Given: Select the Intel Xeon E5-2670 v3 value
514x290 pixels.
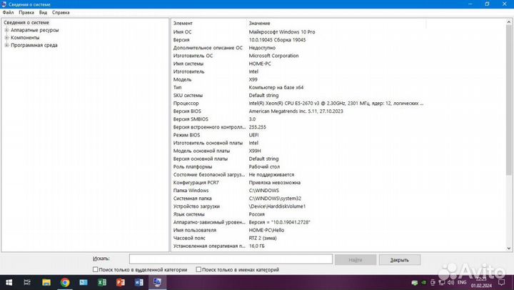Looking at the screenshot, I should click(336, 104).
